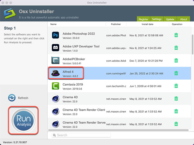Select the Alfred 4 name text

[x=68, y=72]
